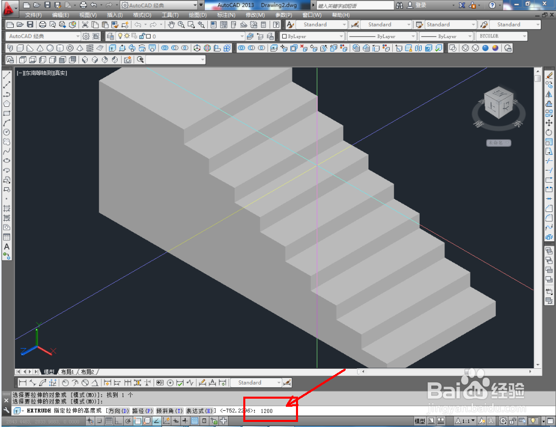Open the text style Standard dropdown
Image resolution: width=556 pixels, height=427 pixels.
coord(344,24)
